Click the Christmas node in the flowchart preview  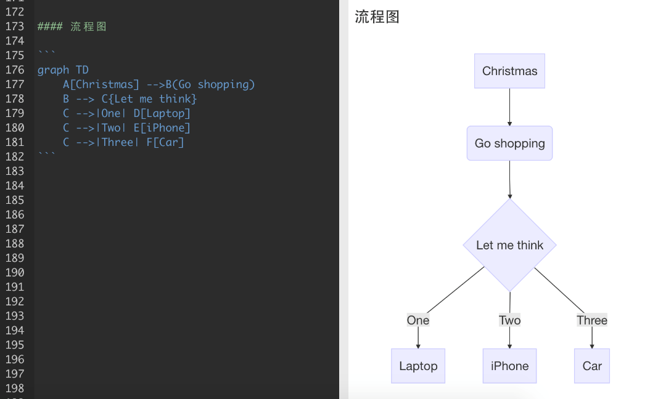point(509,71)
